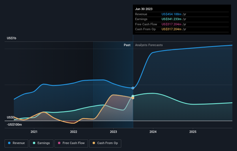
Task: Click the Cash From Op tooltip row label
Action: pos(145,29)
